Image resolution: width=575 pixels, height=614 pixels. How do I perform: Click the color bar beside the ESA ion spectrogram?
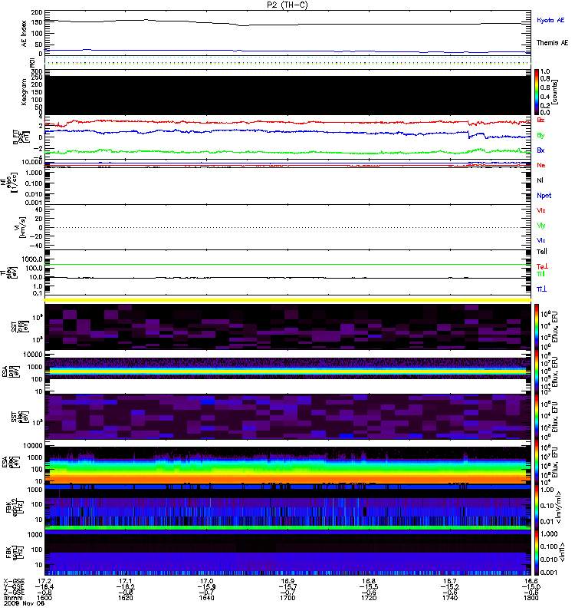coord(537,372)
